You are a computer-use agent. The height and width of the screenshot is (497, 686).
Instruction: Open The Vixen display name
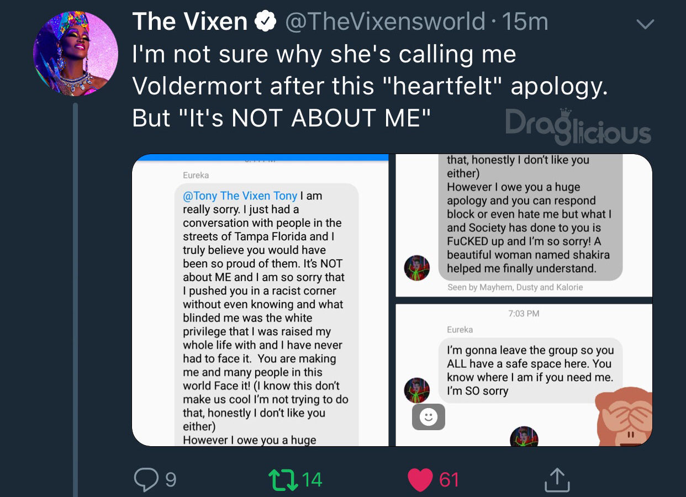pos(190,22)
